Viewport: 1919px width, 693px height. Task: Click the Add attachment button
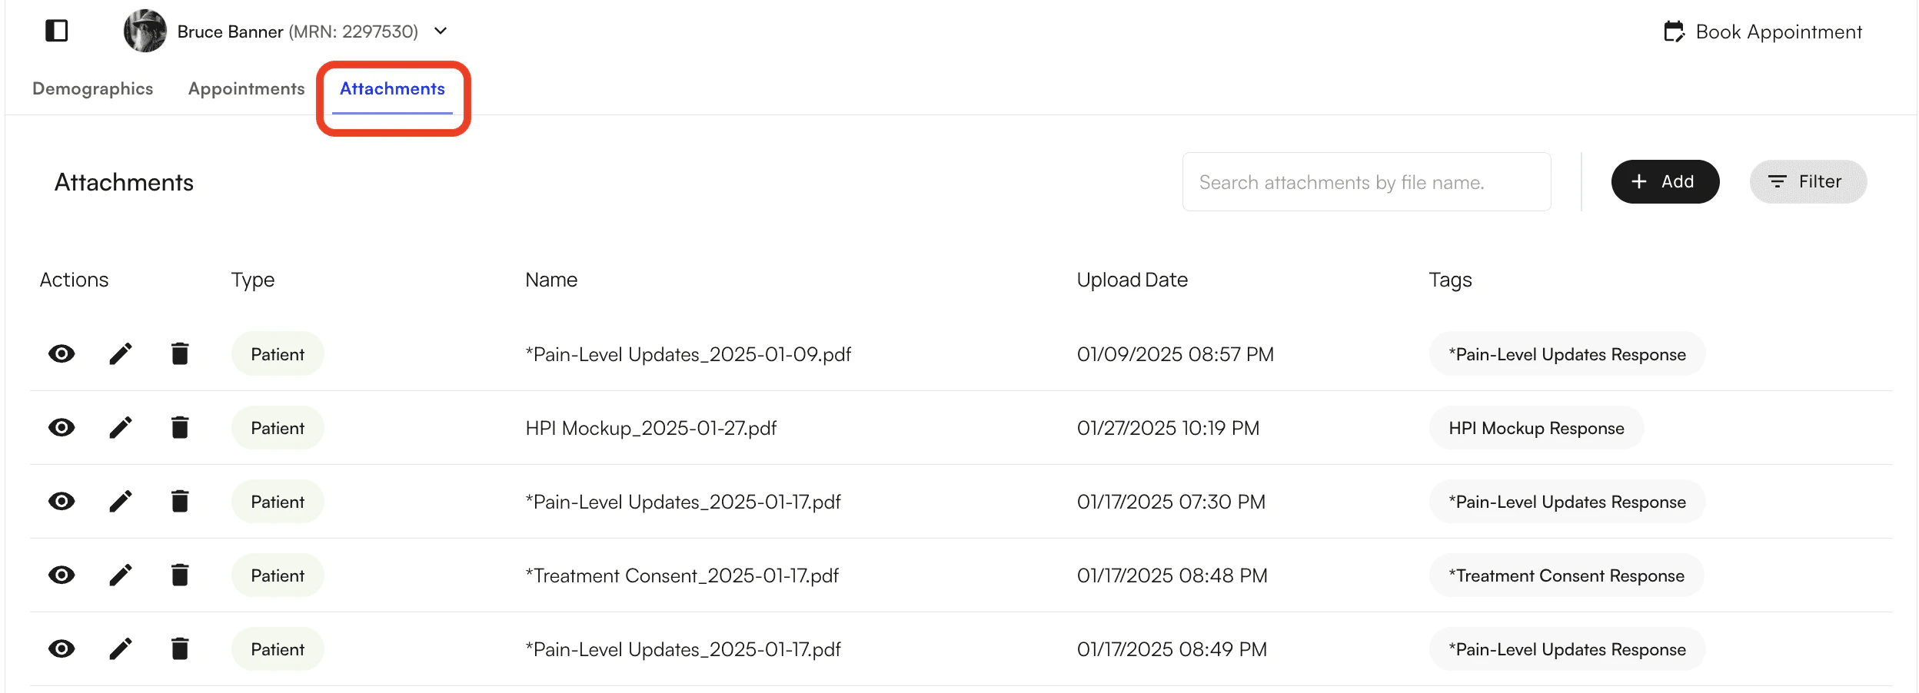(1665, 181)
